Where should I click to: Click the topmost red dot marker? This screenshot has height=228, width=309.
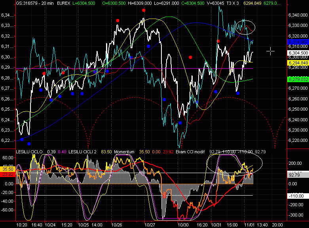pyautogui.click(x=144, y=10)
